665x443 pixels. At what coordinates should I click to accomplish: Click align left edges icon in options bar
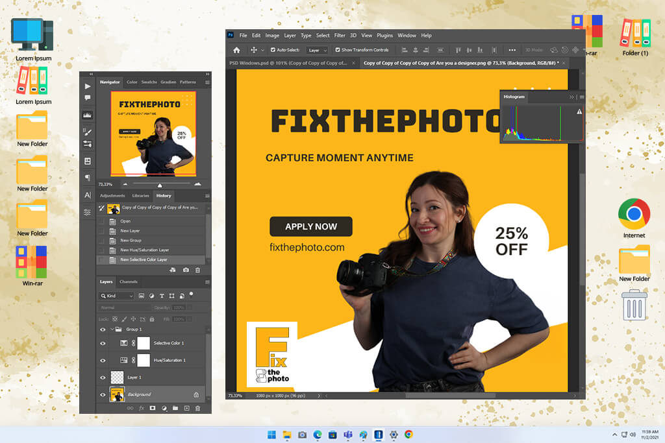pos(405,50)
